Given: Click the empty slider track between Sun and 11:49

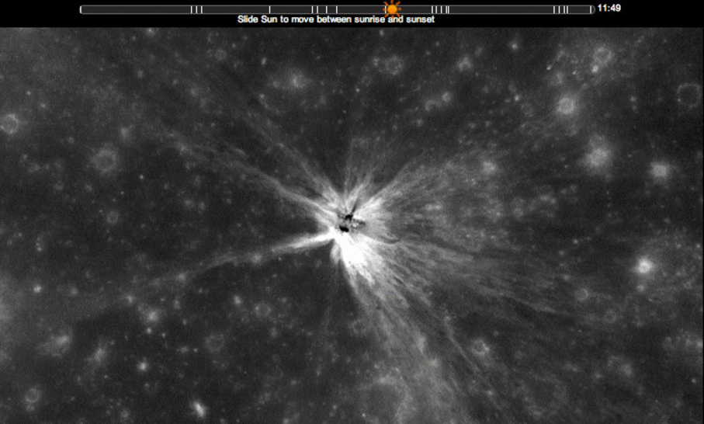Looking at the screenshot, I should [505, 9].
